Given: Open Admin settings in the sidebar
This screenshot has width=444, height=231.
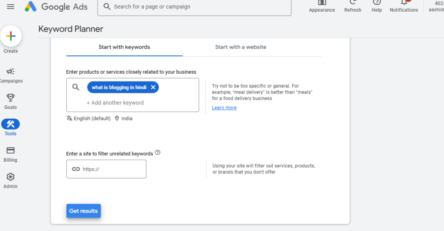Looking at the screenshot, I should 10,181.
